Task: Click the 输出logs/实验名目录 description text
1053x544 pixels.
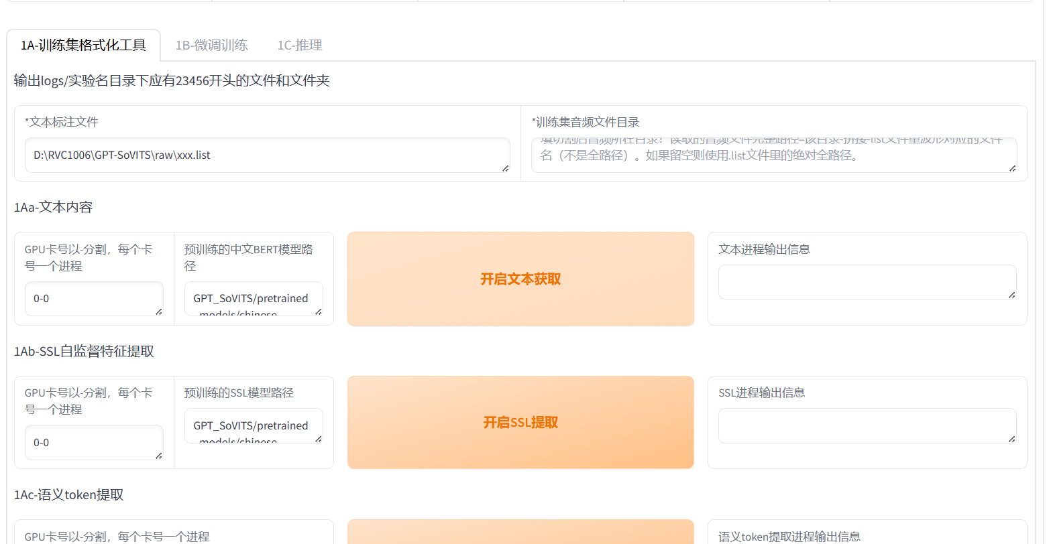Action: [172, 80]
